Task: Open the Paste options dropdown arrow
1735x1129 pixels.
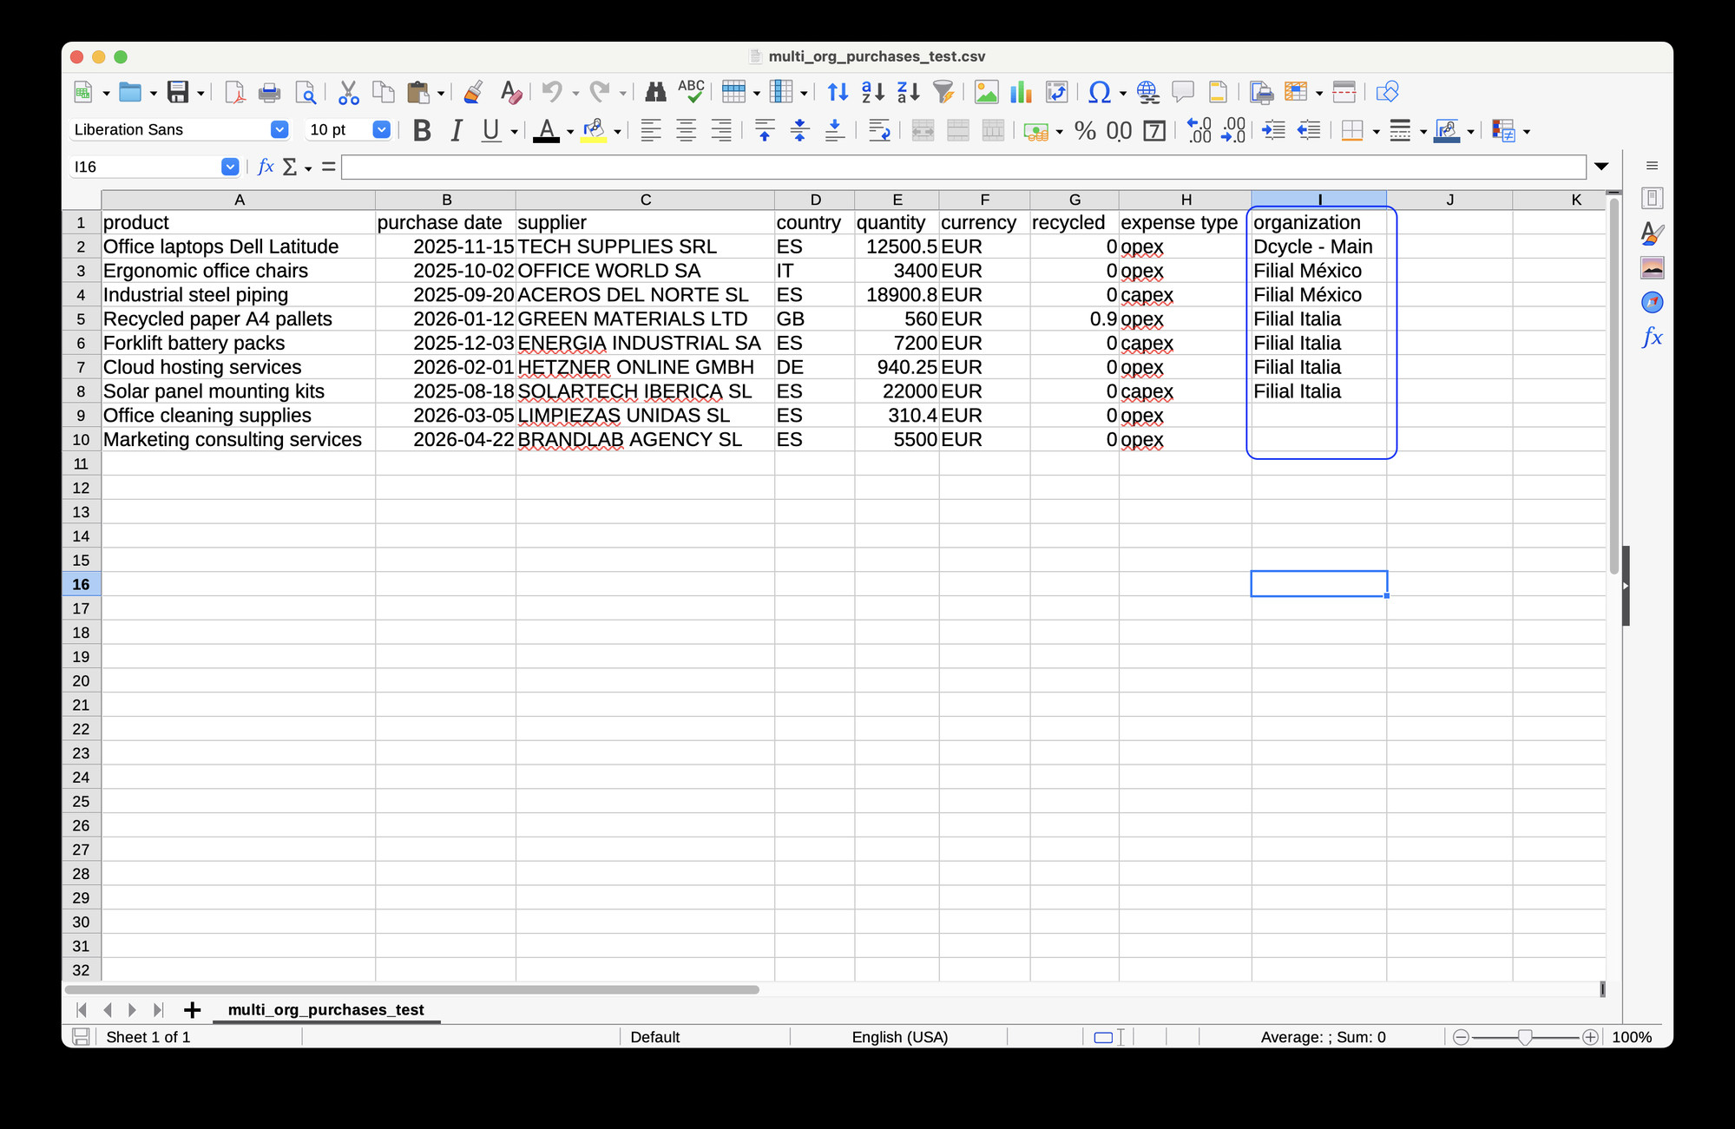Action: pyautogui.click(x=441, y=93)
